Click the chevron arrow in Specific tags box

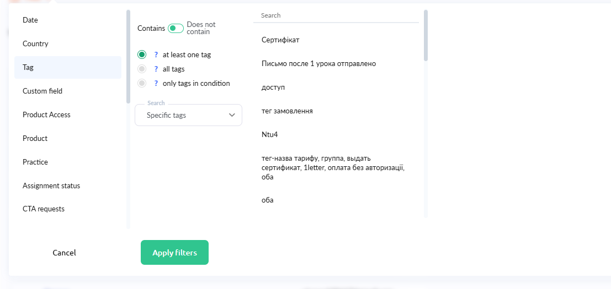tap(232, 115)
